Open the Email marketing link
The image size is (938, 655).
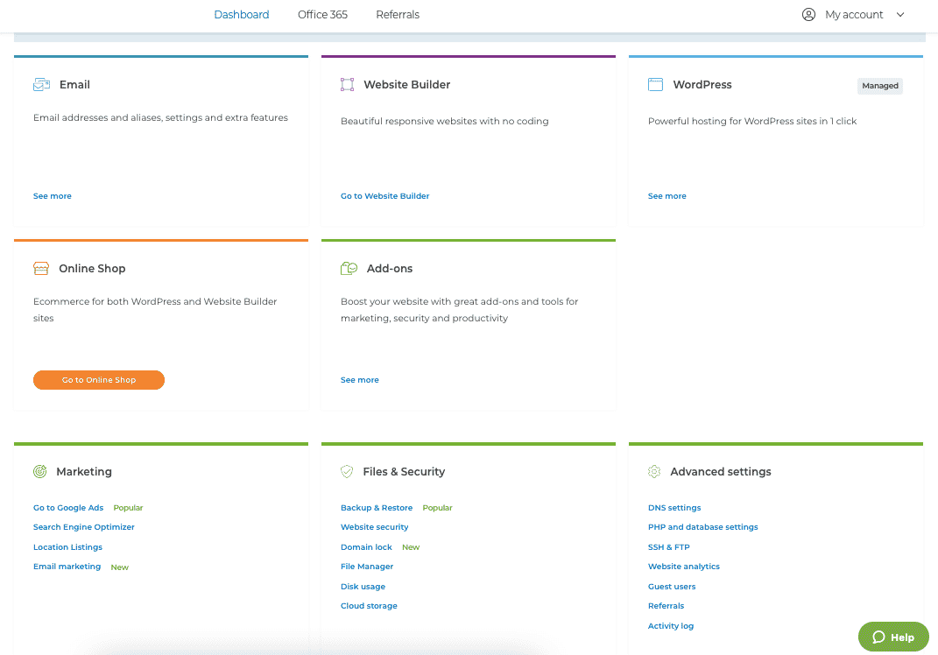(x=67, y=567)
